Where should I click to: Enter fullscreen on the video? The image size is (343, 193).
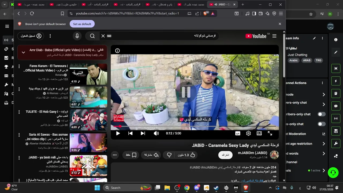pyautogui.click(x=270, y=133)
